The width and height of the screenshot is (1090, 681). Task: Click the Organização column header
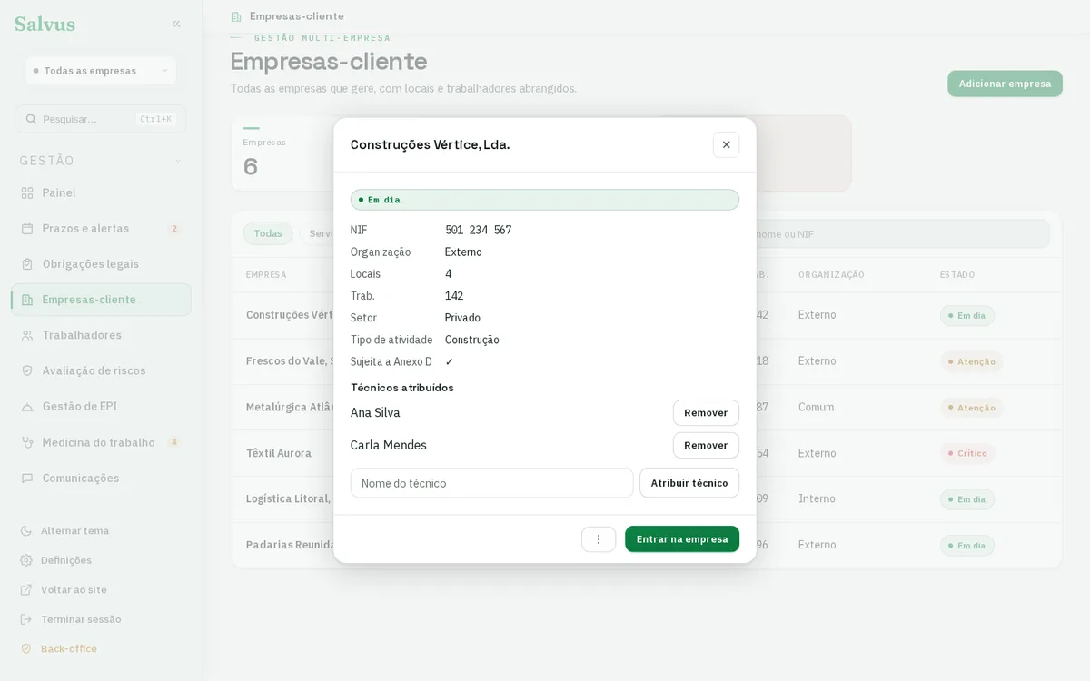click(831, 274)
